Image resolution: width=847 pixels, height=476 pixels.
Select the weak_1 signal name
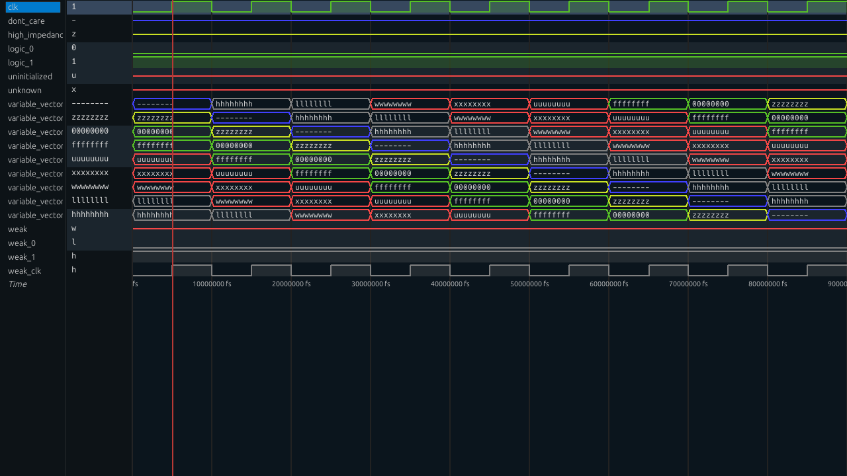click(22, 257)
